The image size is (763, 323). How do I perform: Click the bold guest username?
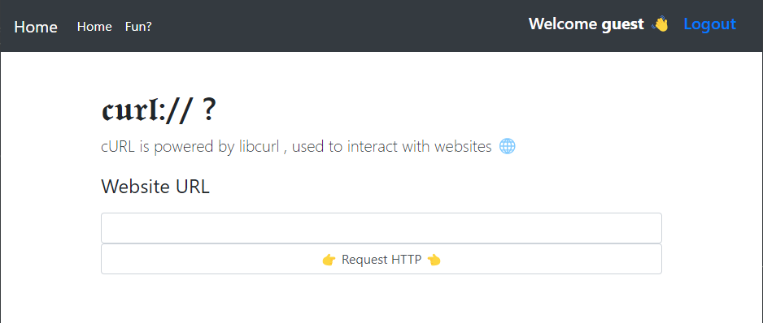tap(623, 24)
